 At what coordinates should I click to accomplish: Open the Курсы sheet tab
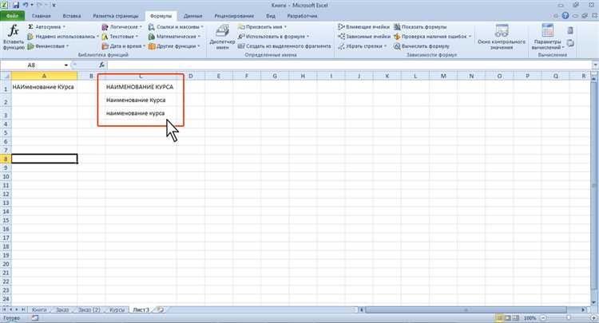(x=117, y=310)
